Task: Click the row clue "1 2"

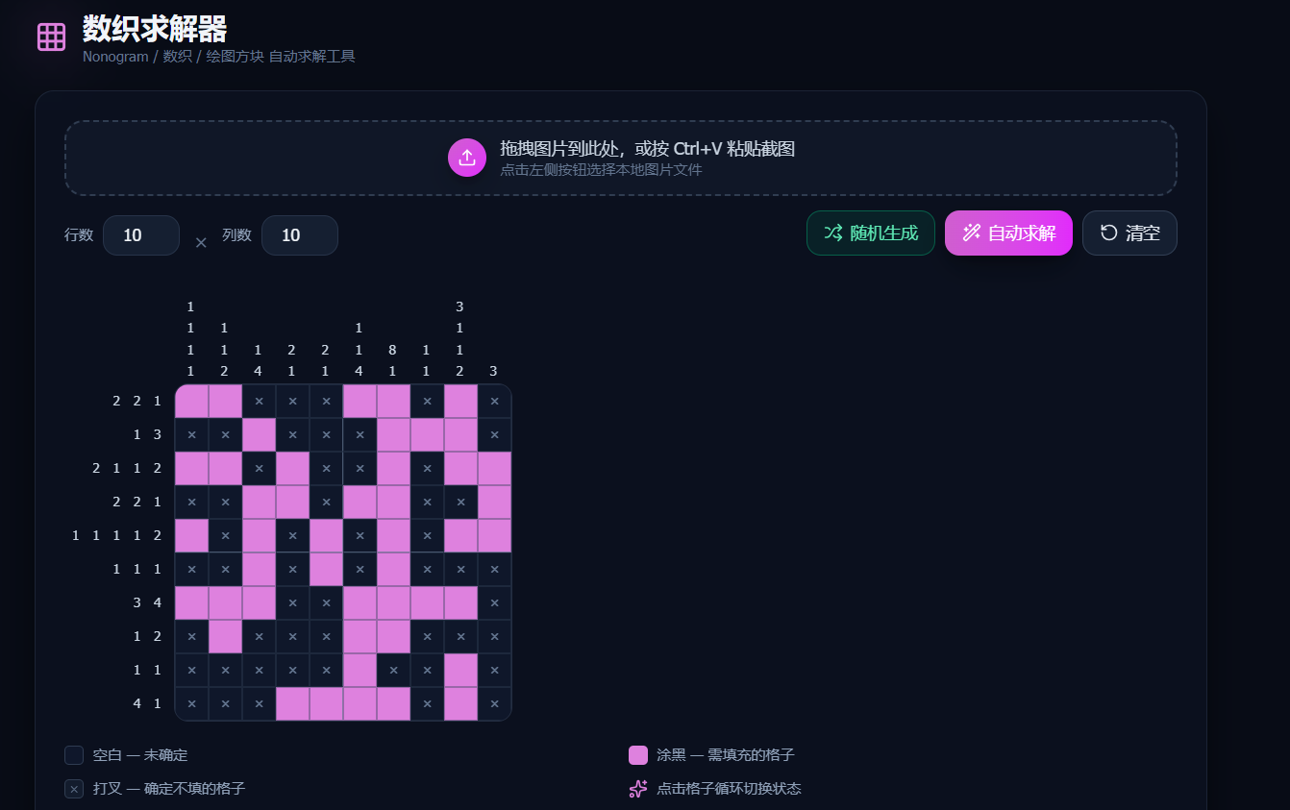Action: (x=147, y=636)
